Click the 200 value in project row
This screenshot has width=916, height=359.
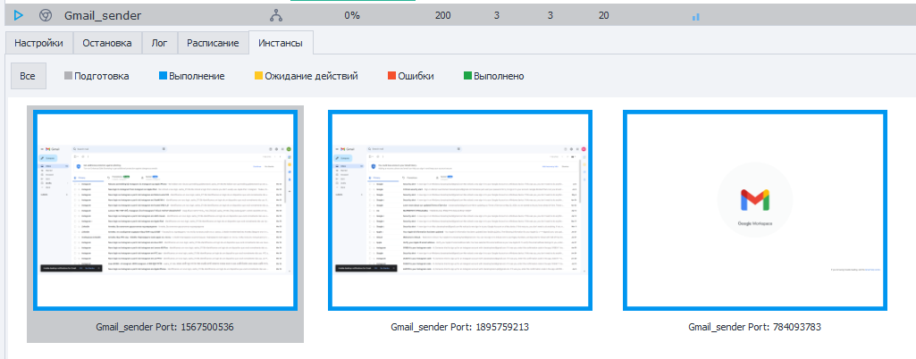(x=443, y=16)
